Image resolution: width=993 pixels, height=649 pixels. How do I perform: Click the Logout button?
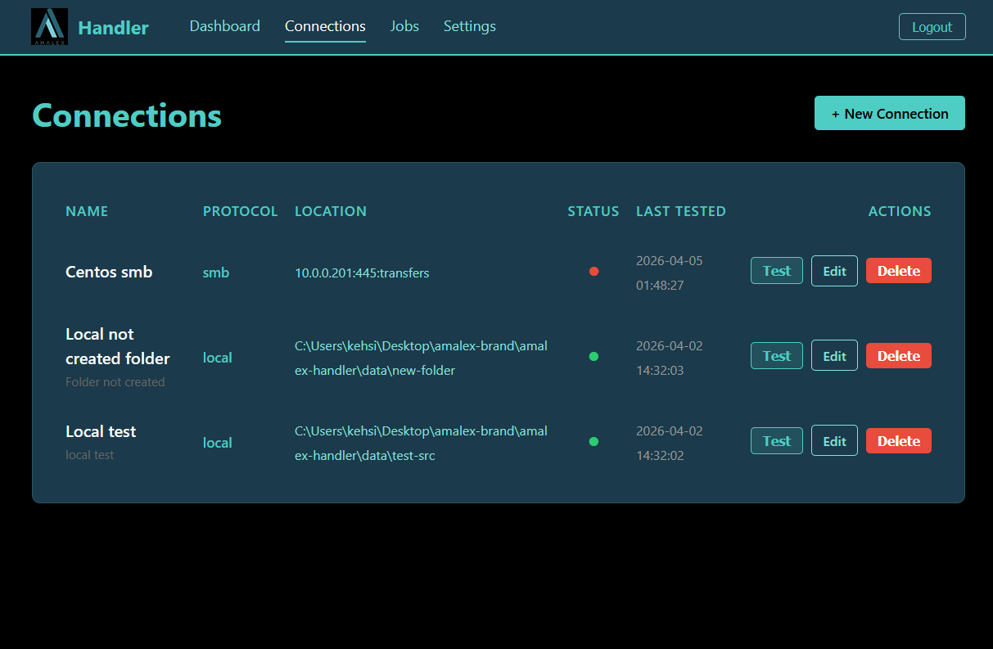[x=932, y=27]
